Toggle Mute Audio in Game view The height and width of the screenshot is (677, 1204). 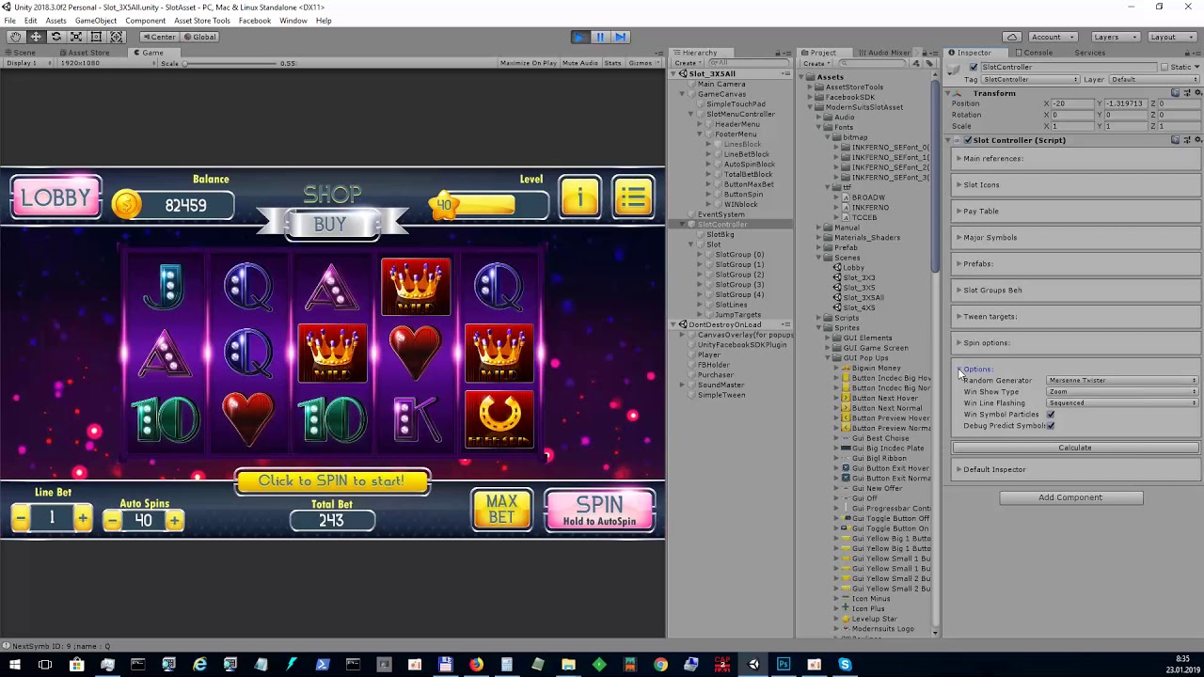[579, 63]
